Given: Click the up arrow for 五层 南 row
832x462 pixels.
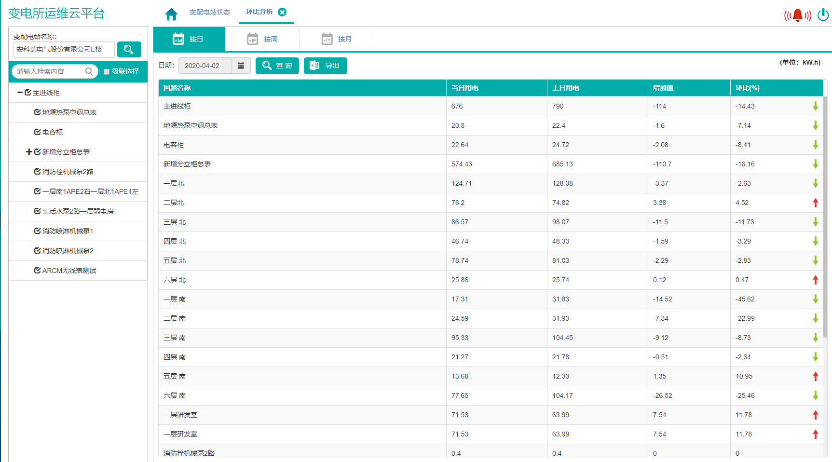Looking at the screenshot, I should point(816,376).
